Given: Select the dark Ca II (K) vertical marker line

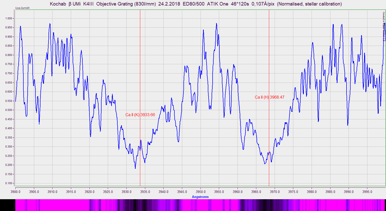Looking at the screenshot, I should tap(140, 50).
